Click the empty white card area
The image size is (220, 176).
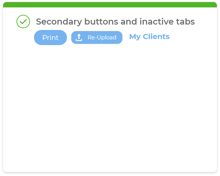pos(110,108)
